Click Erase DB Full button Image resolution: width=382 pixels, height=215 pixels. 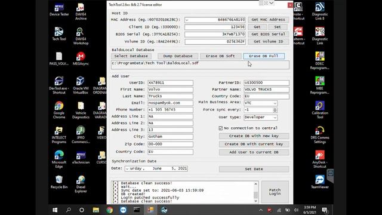point(264,56)
